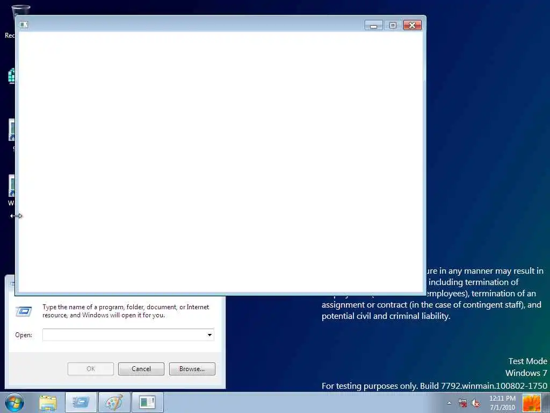
Task: Click the Run program icon in the dialog
Action: click(24, 311)
